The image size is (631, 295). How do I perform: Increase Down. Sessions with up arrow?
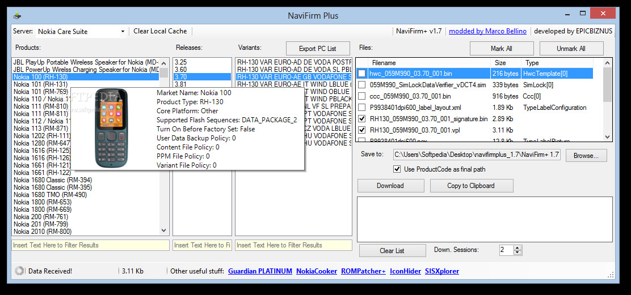(518, 247)
